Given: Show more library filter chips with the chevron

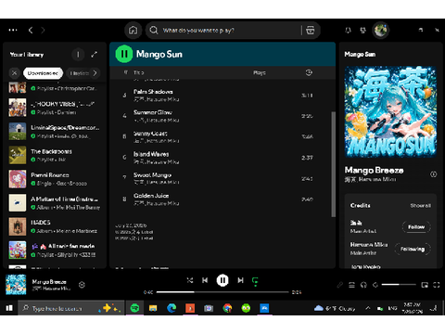Looking at the screenshot, I should point(95,73).
